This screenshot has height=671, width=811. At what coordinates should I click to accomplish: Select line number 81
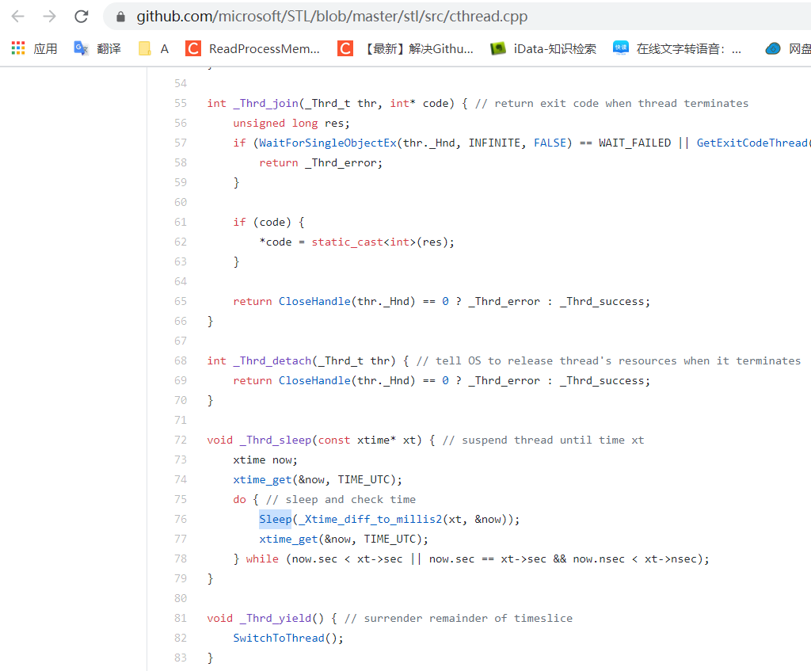[x=181, y=618]
